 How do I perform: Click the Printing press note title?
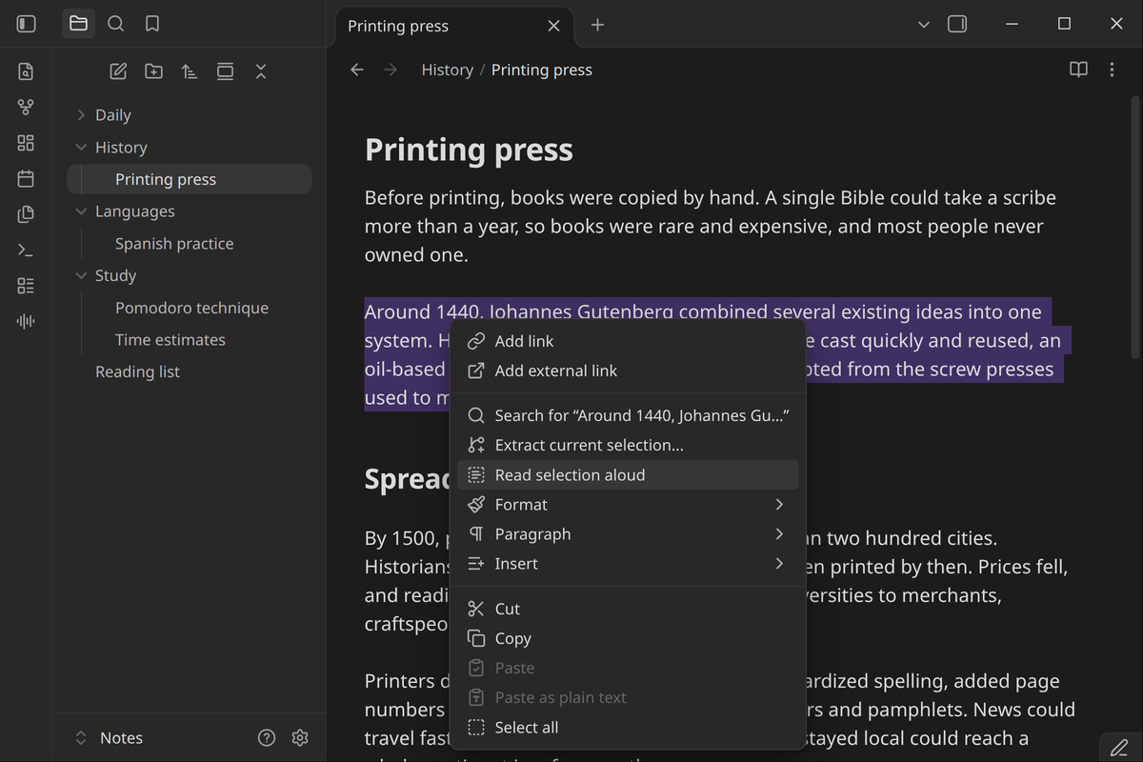pos(469,150)
